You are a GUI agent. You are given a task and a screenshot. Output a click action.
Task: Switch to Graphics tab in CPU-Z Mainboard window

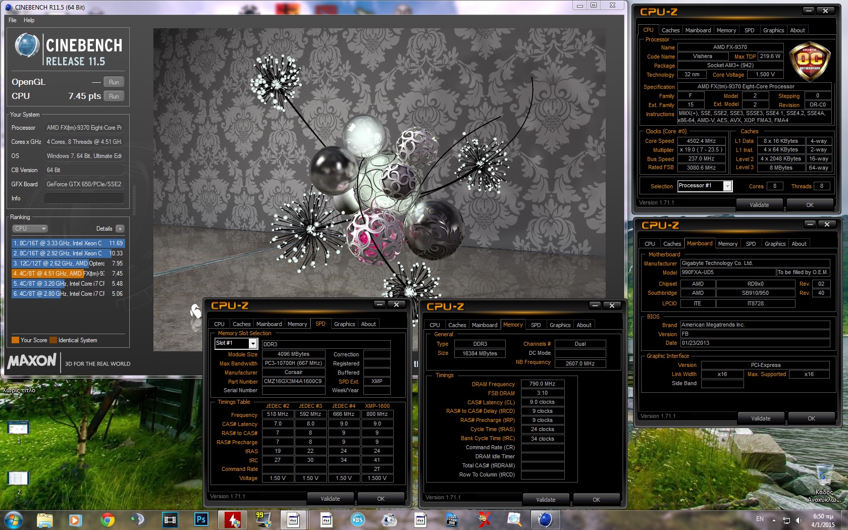pos(775,244)
